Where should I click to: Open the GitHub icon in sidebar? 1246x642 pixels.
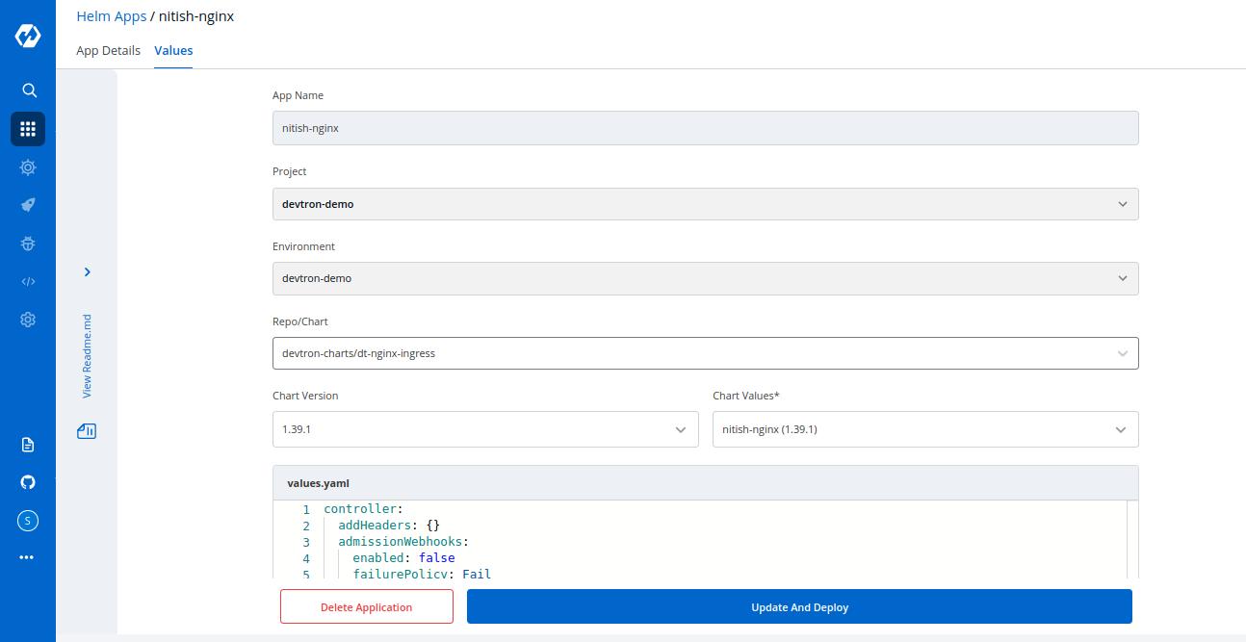pyautogui.click(x=28, y=482)
